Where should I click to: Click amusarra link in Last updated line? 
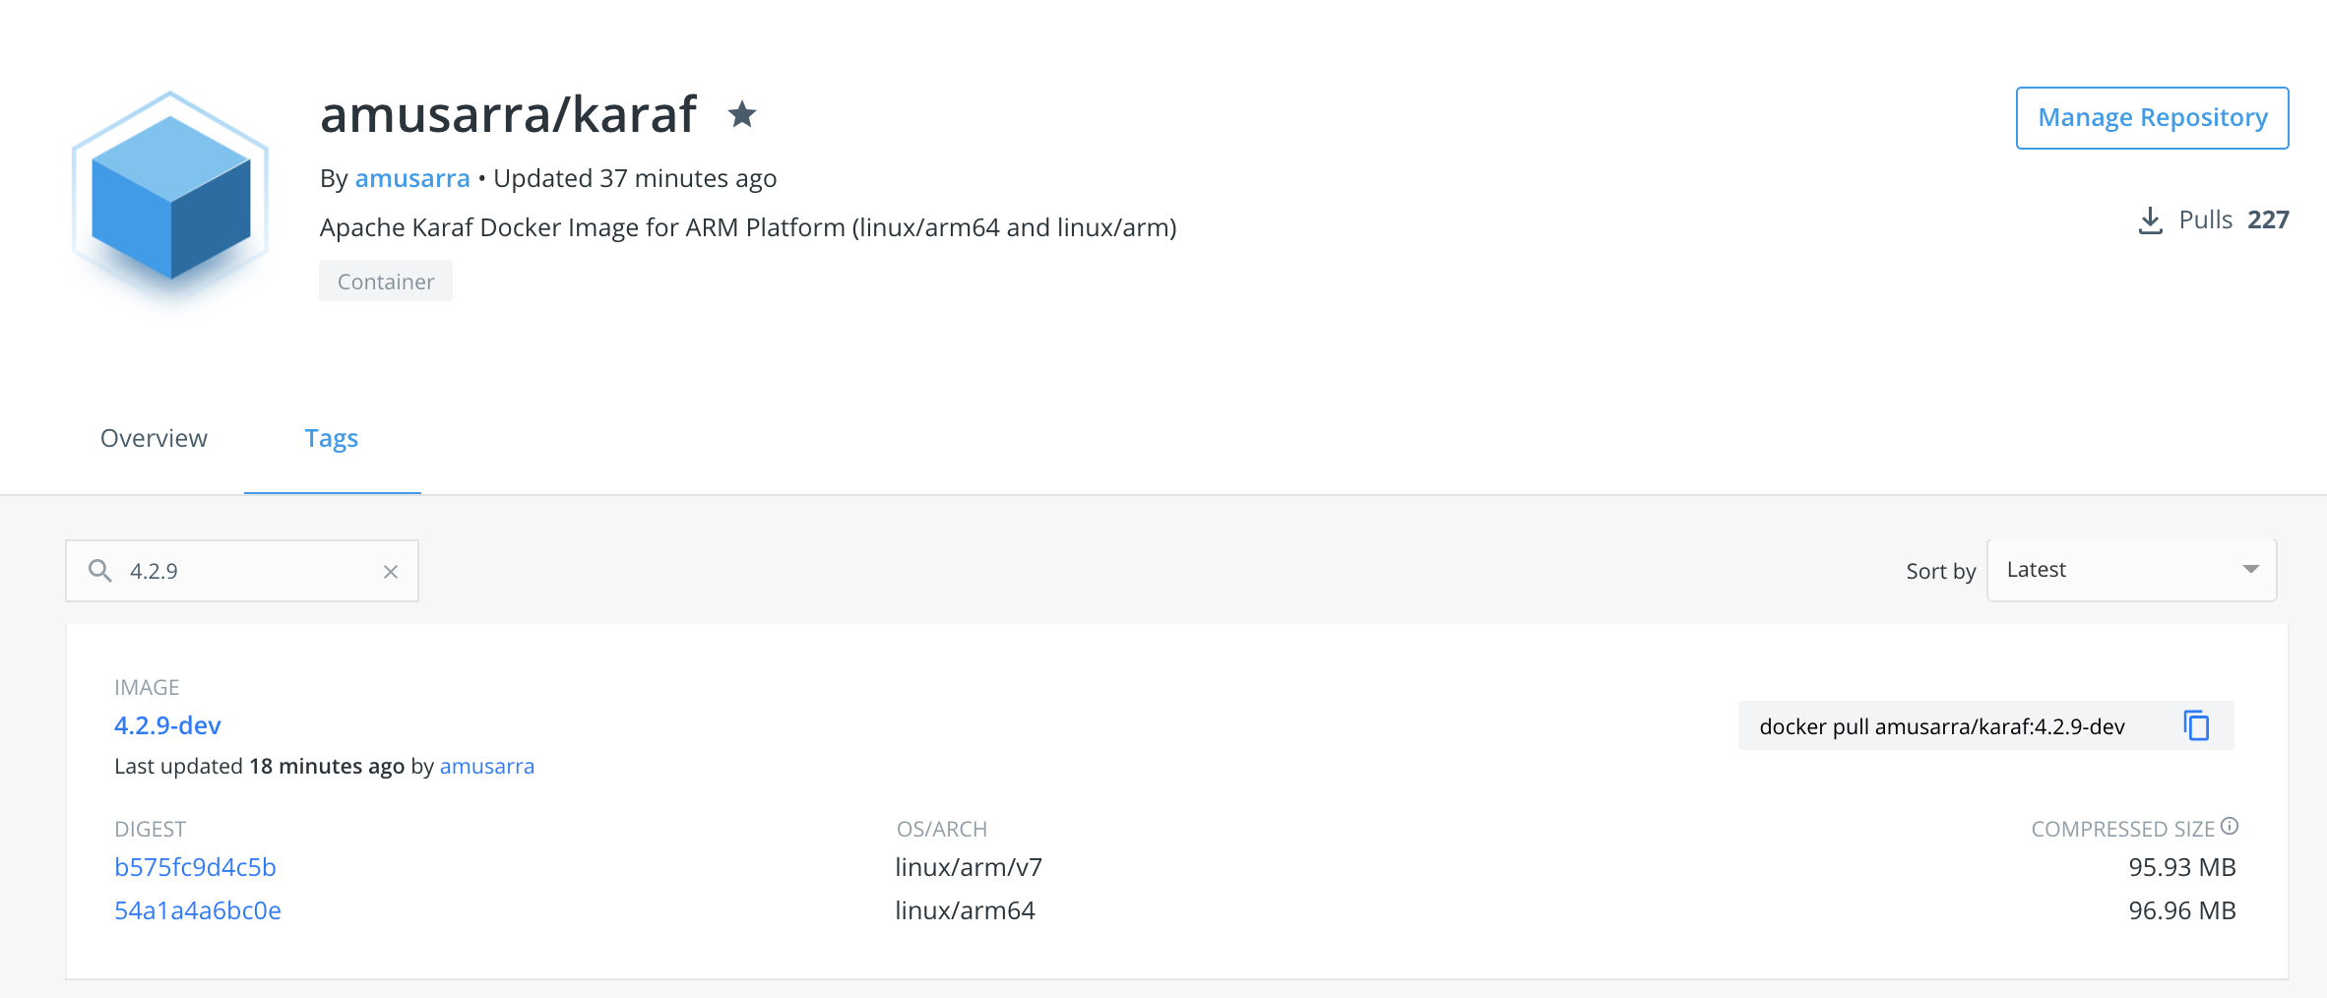(486, 766)
